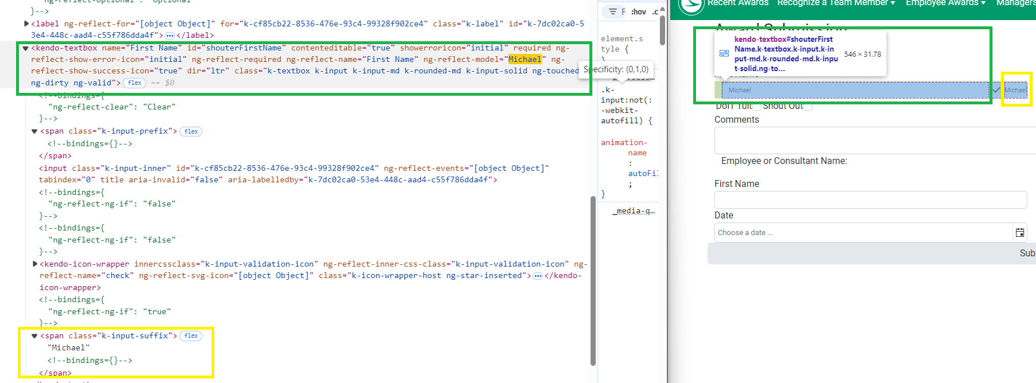Image resolution: width=1036 pixels, height=383 pixels.
Task: Click the flex badge on kendo-textbox element
Action: point(135,83)
